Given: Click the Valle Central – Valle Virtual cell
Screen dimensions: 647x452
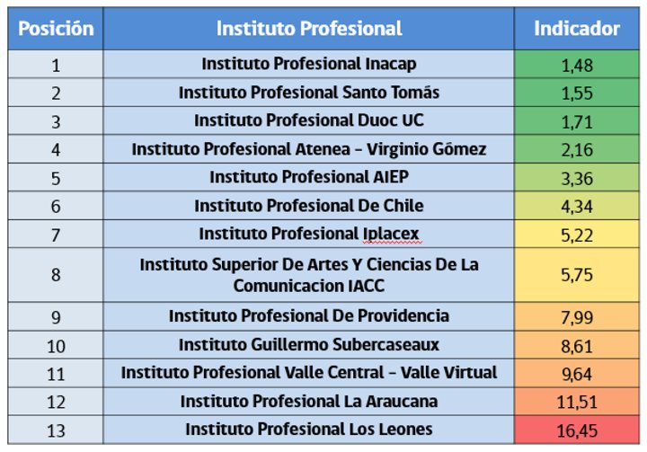Looking at the screenshot, I should point(308,373).
